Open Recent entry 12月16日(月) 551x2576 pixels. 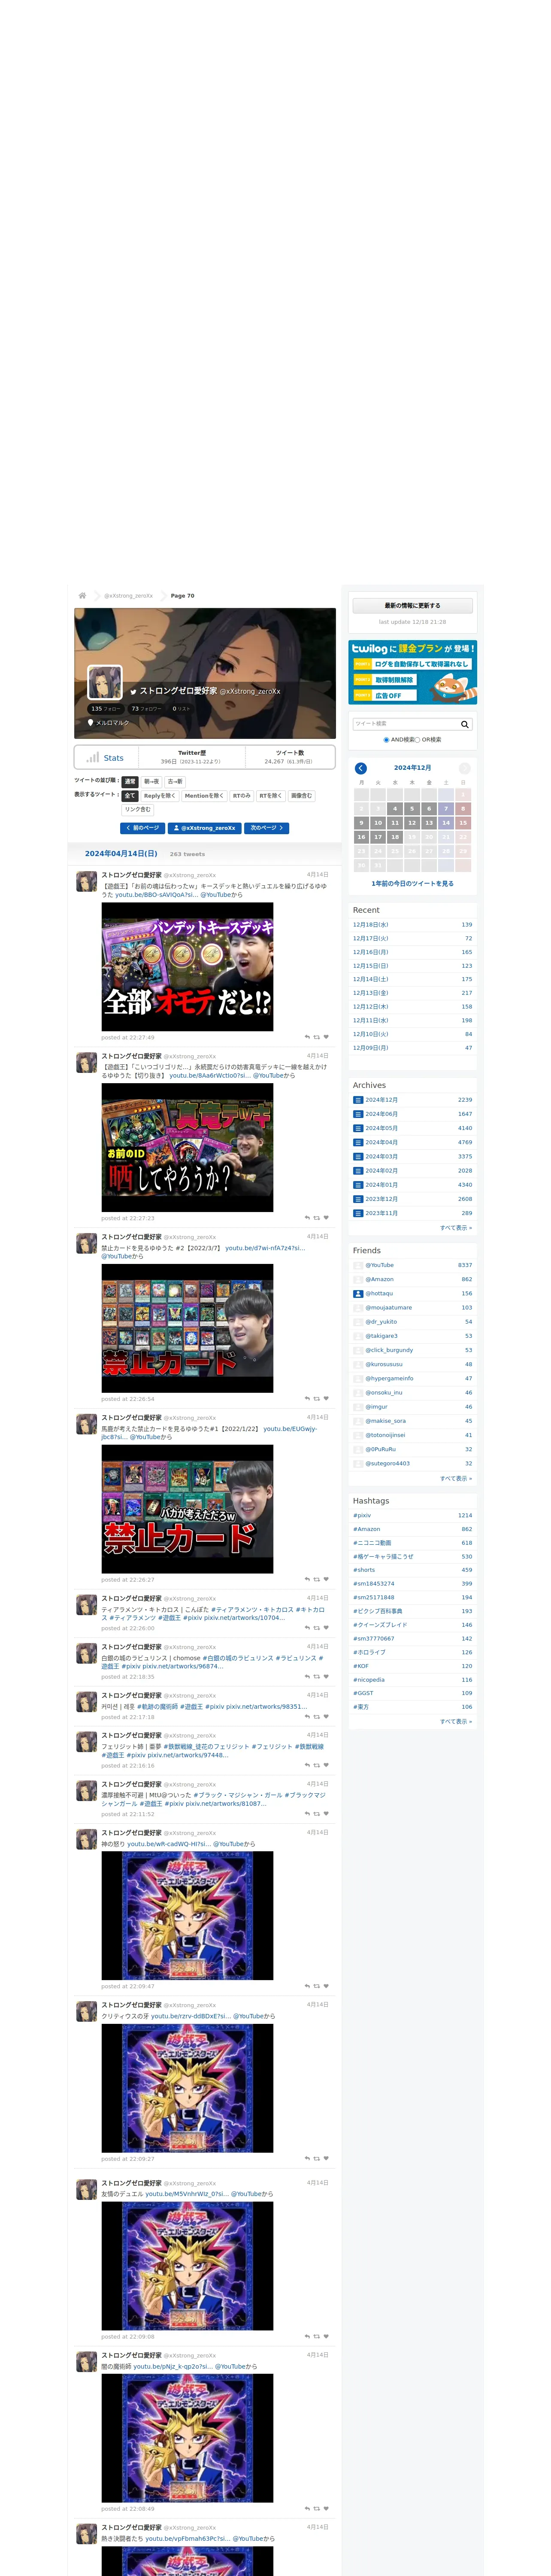point(371,952)
